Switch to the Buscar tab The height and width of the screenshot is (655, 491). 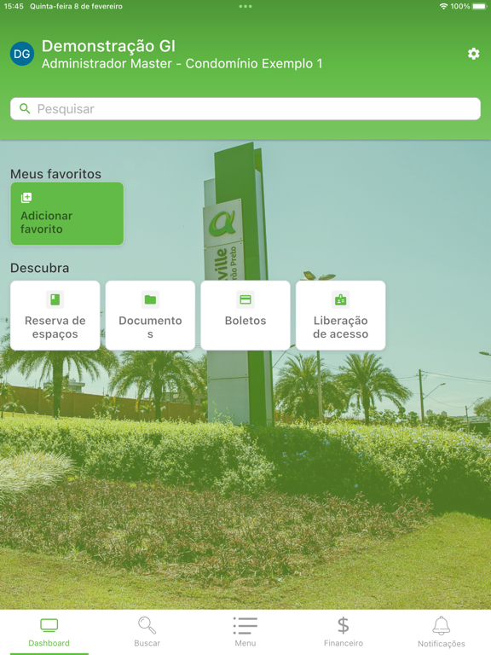[x=147, y=633]
